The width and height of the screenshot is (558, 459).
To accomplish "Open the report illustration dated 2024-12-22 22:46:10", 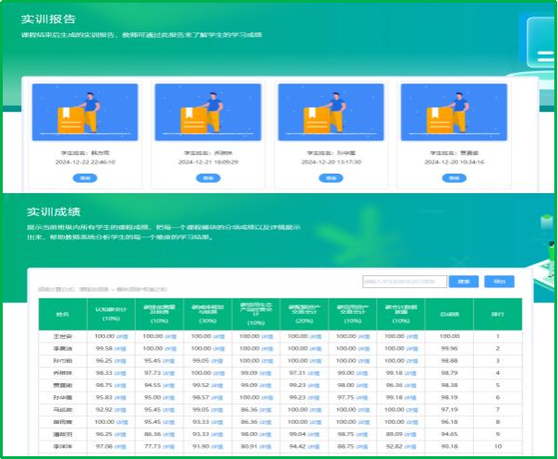I will (84, 113).
